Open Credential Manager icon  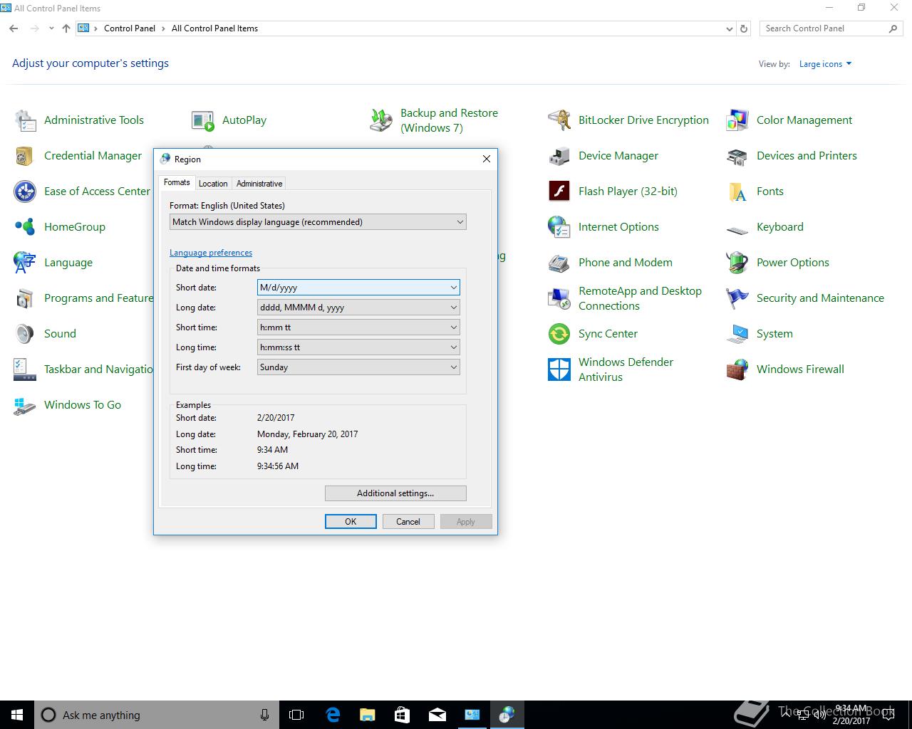click(25, 156)
